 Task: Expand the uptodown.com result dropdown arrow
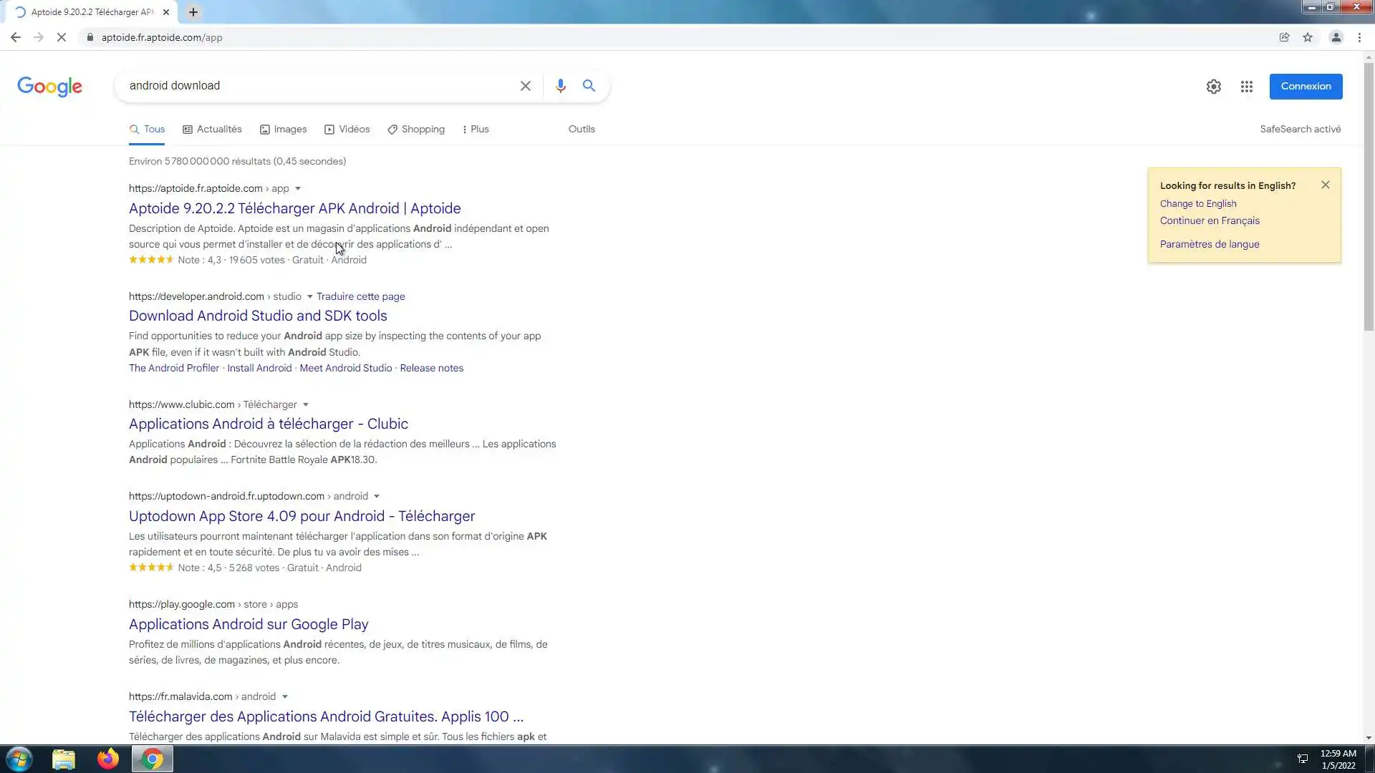377,497
